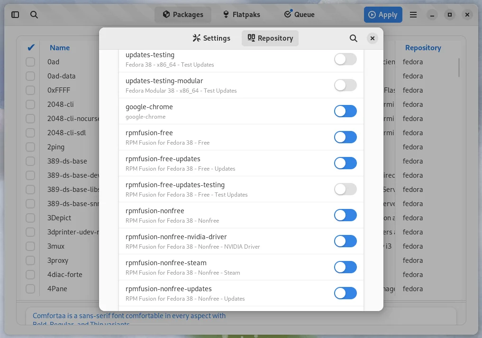Click the google-chrome repository name
This screenshot has width=482, height=338.
pos(149,107)
